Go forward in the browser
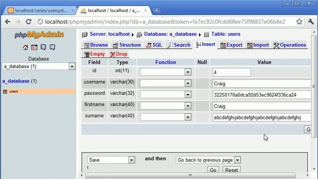The height and width of the screenshot is (179, 318). coord(18,21)
